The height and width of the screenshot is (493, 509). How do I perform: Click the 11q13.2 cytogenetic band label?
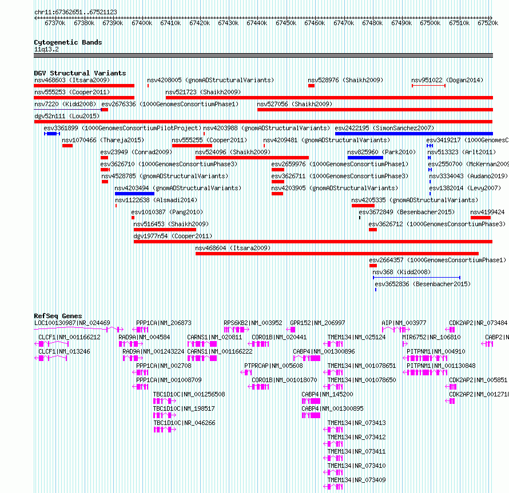click(46, 50)
